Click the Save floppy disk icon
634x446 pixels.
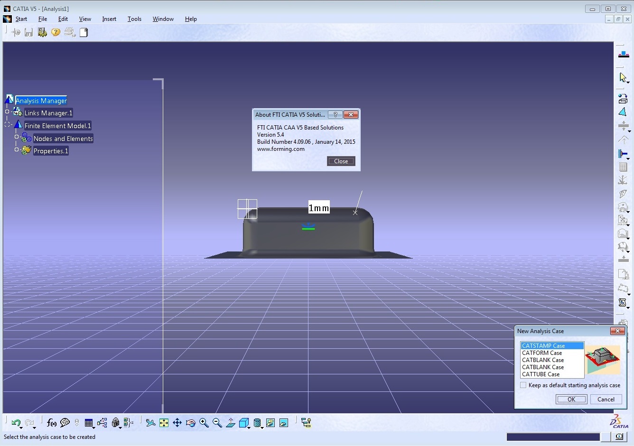click(28, 32)
